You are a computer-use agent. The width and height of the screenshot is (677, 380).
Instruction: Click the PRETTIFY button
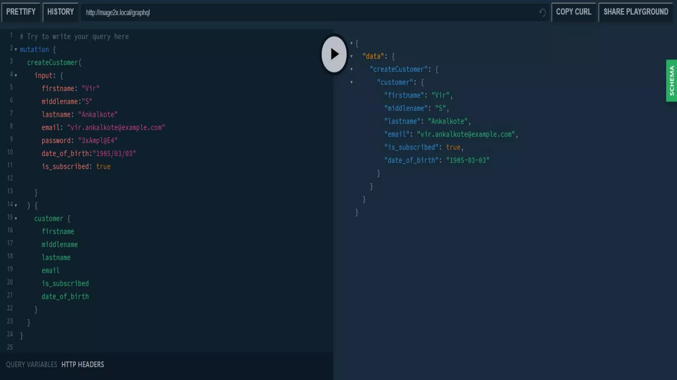pos(21,12)
